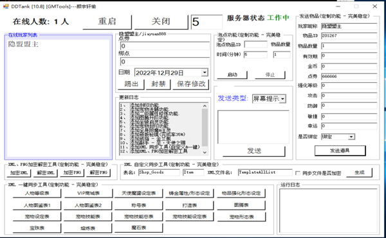Click the DDTank app icon in title bar
The image size is (386, 238).
pyautogui.click(x=6, y=6)
